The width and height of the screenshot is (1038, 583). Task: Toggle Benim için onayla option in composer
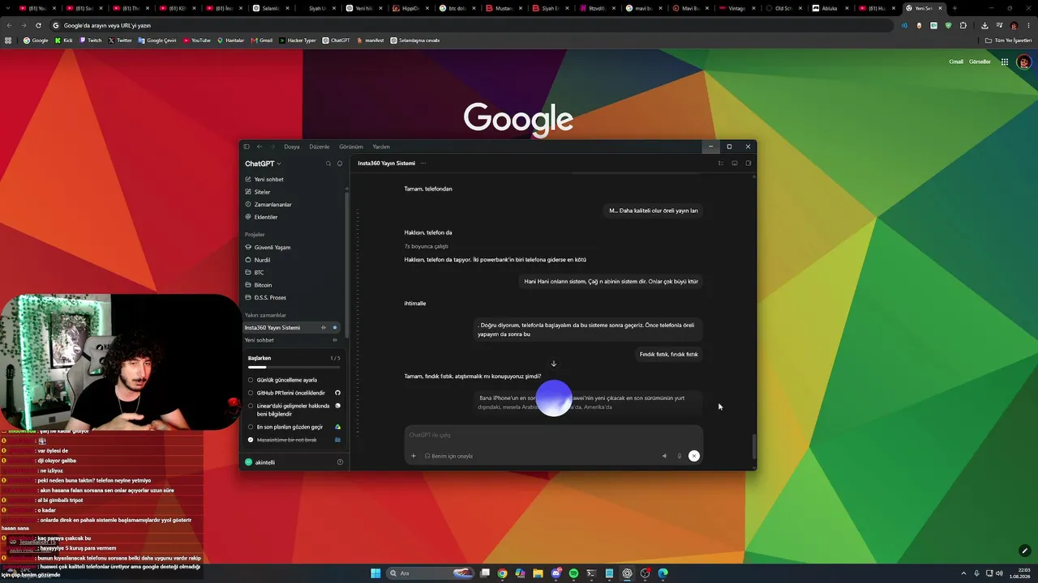coord(448,456)
